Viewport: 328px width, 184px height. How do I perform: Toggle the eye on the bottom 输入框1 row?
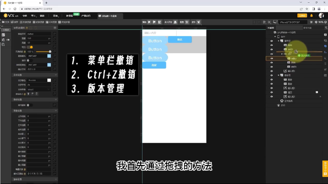tap(271, 97)
